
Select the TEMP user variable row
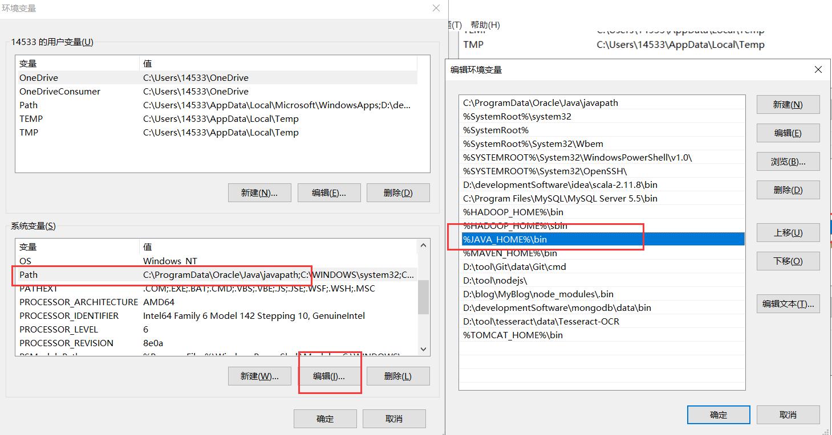coord(217,119)
